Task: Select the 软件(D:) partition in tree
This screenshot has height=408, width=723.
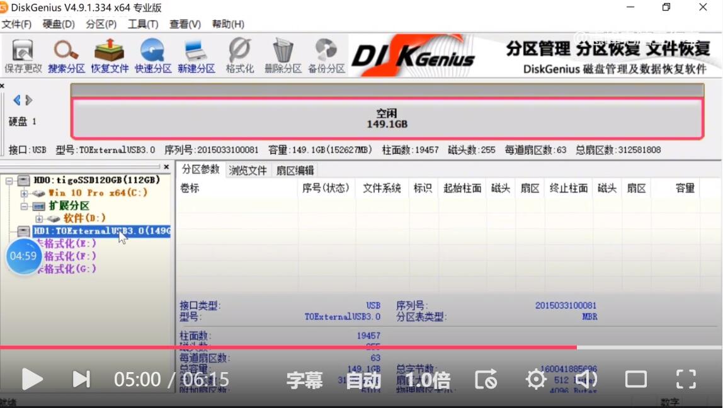Action: (84, 218)
